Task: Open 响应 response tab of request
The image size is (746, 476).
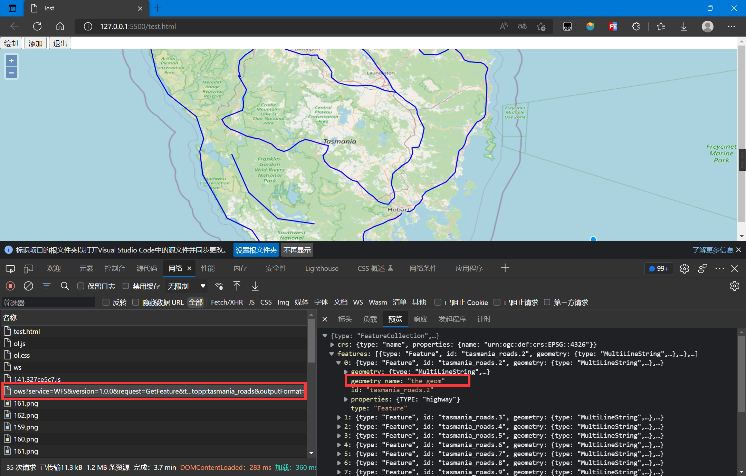Action: pyautogui.click(x=420, y=319)
